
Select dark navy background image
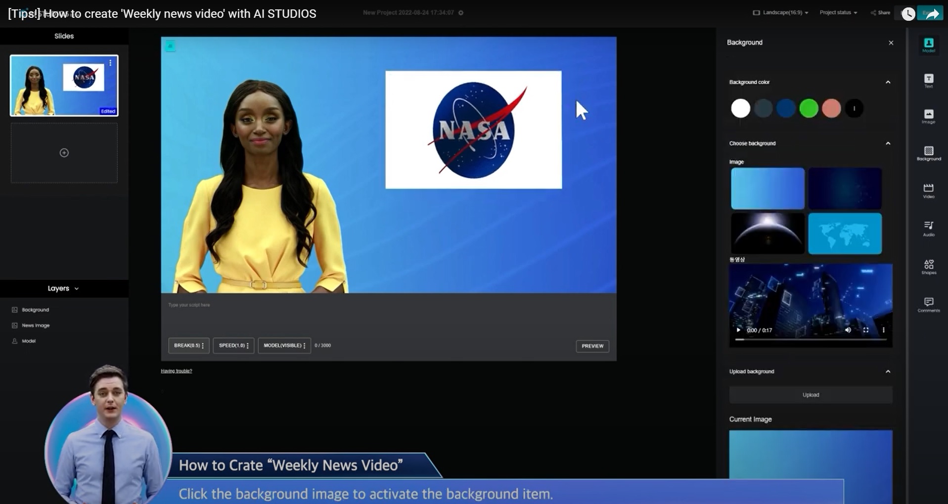pos(845,188)
